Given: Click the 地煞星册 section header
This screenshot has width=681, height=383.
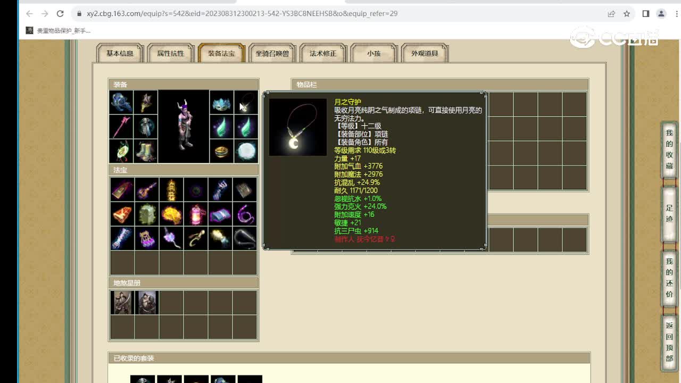Looking at the screenshot, I should [x=184, y=282].
